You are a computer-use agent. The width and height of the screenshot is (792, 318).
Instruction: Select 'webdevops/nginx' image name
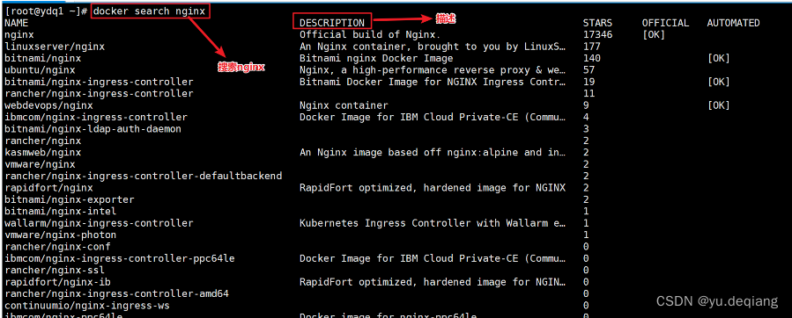(48, 105)
